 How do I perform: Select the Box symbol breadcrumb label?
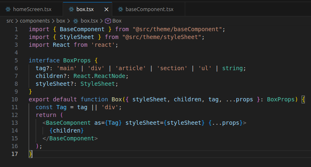[x=117, y=21]
